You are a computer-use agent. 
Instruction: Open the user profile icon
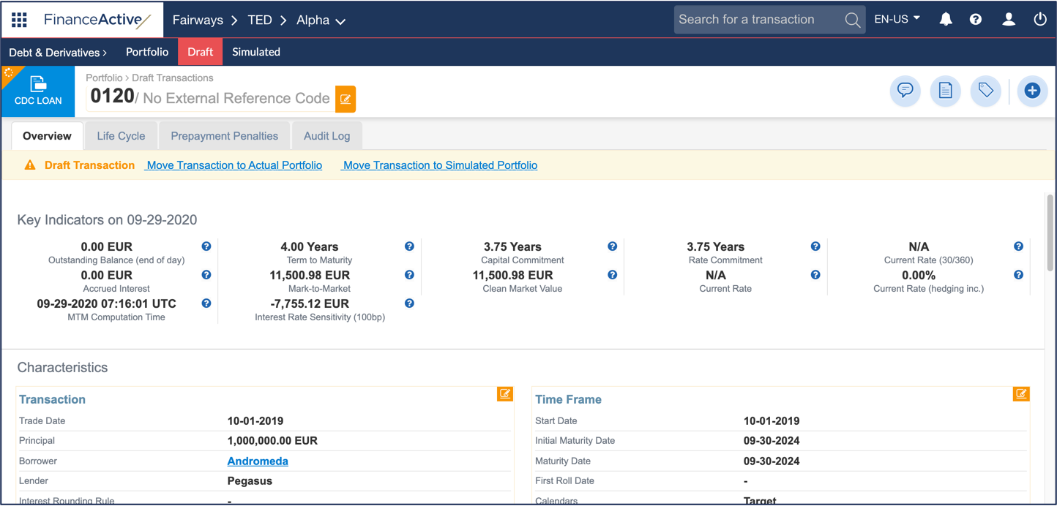click(1008, 20)
